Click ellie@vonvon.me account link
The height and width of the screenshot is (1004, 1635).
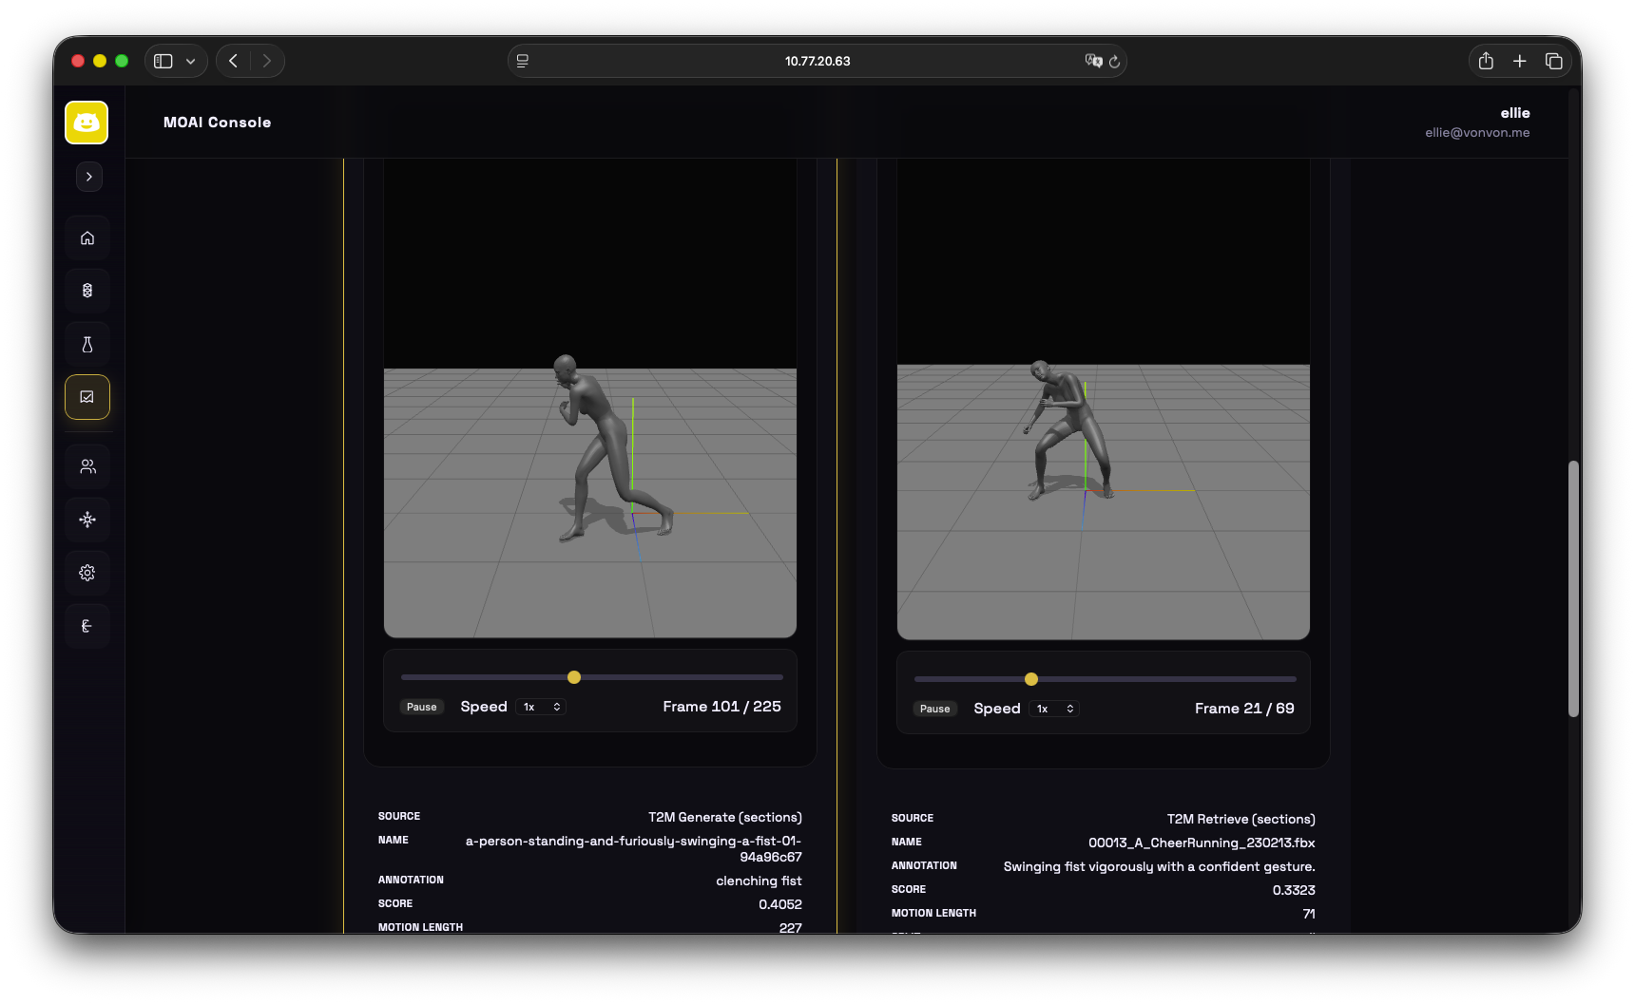1477,132
